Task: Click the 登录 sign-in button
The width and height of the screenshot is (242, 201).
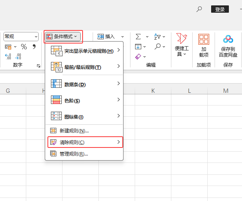Action: pyautogui.click(x=220, y=9)
